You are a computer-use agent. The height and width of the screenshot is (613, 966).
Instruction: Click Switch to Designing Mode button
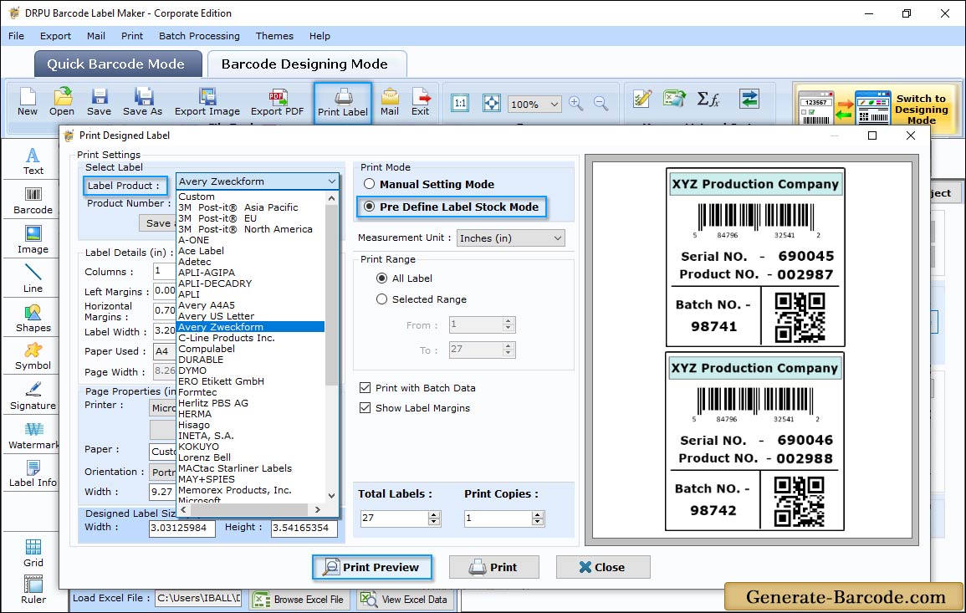point(876,109)
